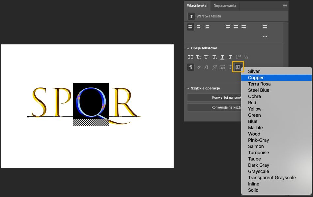The width and height of the screenshot is (313, 197).
Task: Toggle strikethrough text formatting
Action: coord(230,57)
